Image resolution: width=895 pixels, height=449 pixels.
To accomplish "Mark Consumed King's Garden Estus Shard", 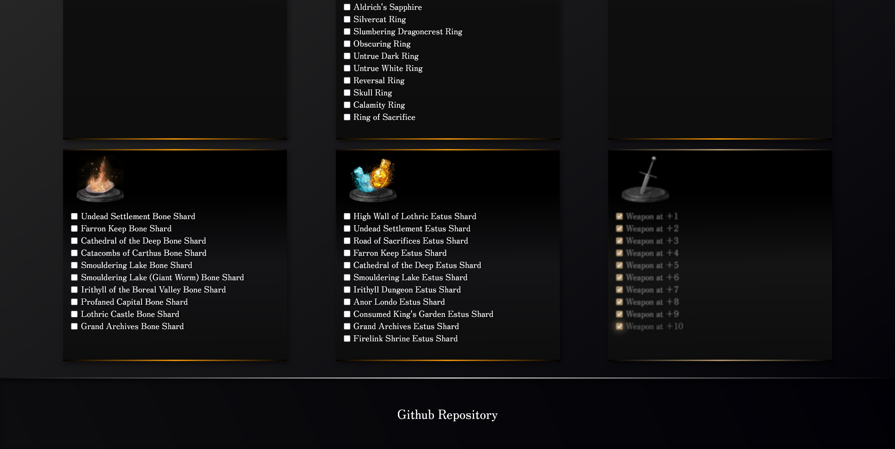I will click(x=347, y=314).
